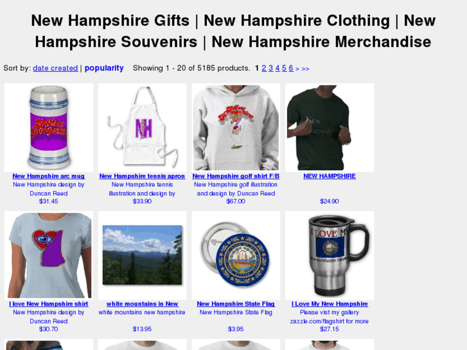The height and width of the screenshot is (350, 467).
Task: Open the I love New Hampshire shirt link
Action: [49, 304]
